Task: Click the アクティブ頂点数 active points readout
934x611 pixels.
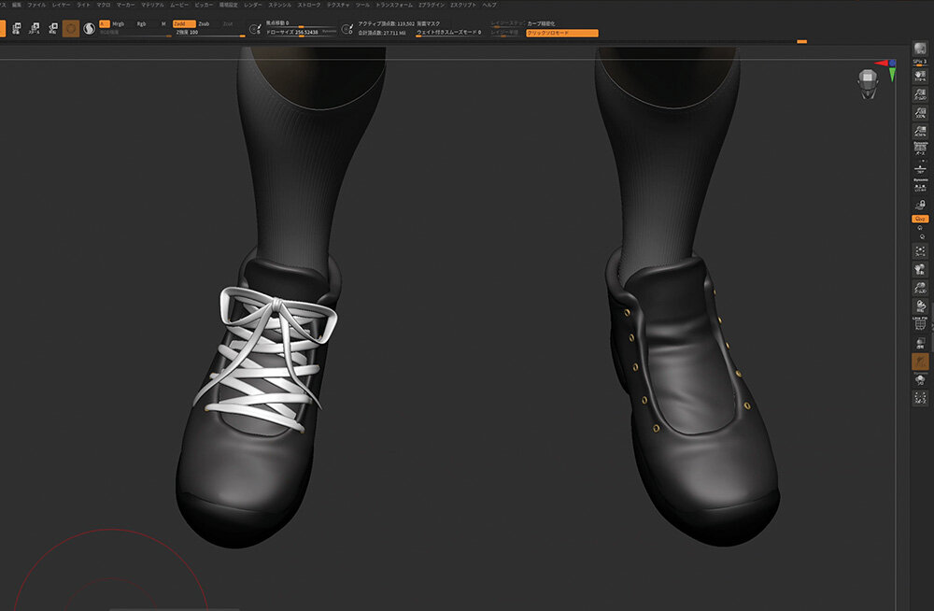Action: click(x=386, y=24)
